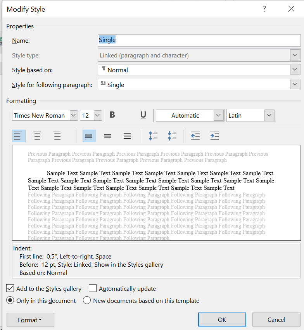Click the 'Based on: Normal' description line
This screenshot has height=330, width=304.
[x=43, y=273]
